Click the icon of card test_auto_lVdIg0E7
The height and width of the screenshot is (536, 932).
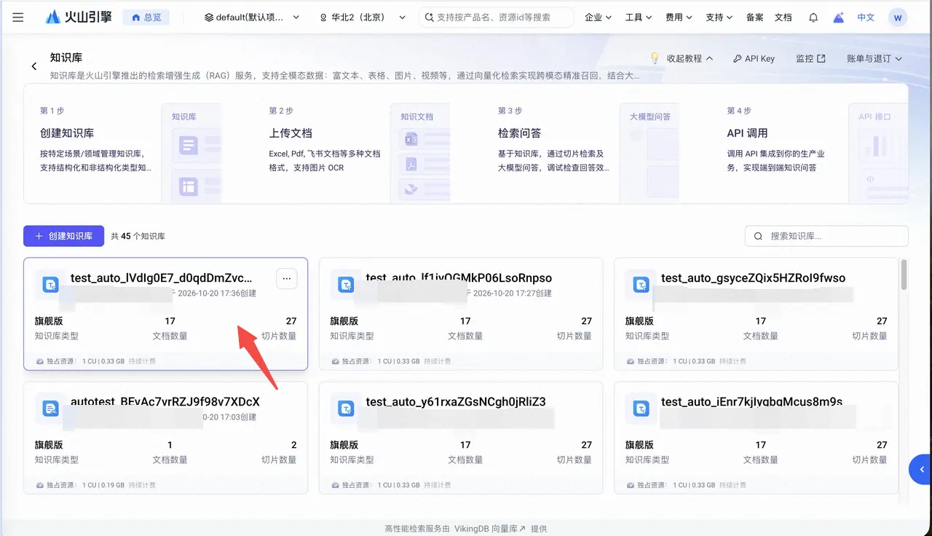(x=51, y=284)
